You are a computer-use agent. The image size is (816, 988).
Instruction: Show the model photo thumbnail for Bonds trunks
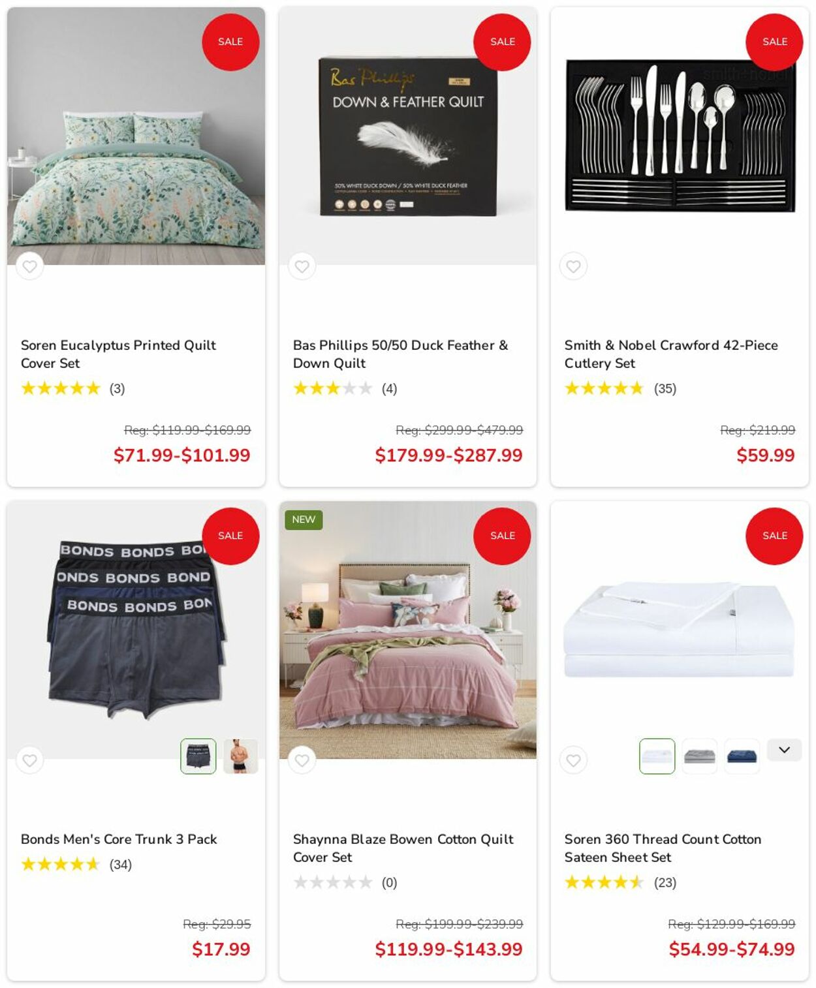(240, 756)
